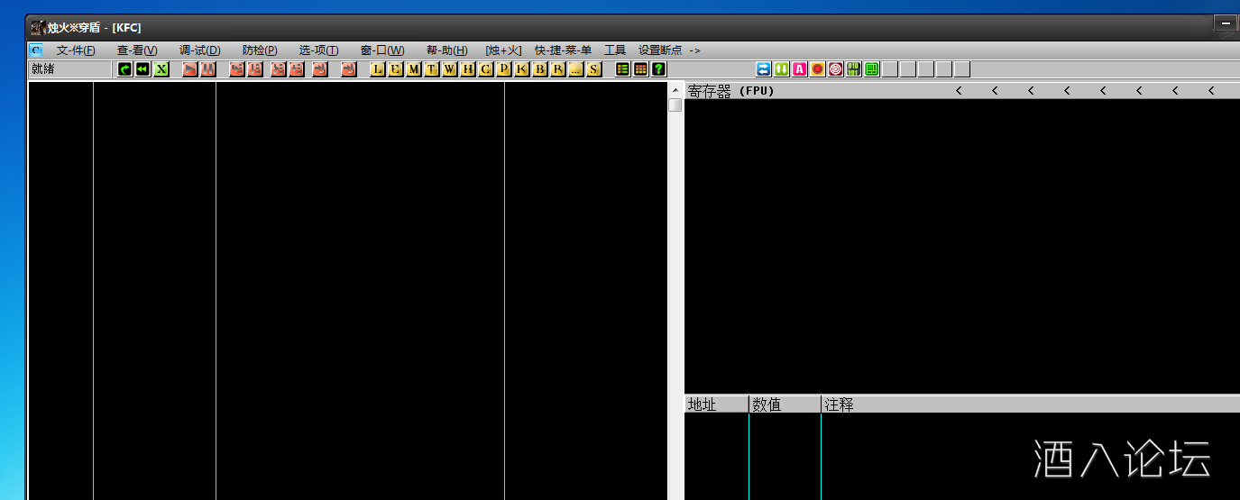Click the disassembly scrollbar up arrow

pyautogui.click(x=675, y=89)
